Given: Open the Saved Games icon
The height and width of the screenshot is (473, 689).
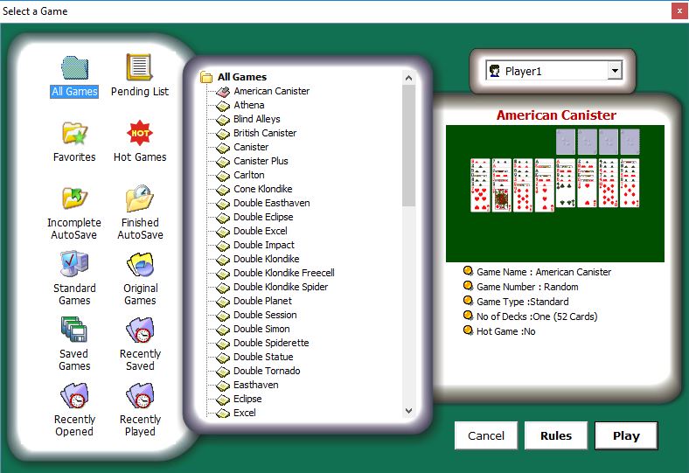Looking at the screenshot, I should 74,330.
